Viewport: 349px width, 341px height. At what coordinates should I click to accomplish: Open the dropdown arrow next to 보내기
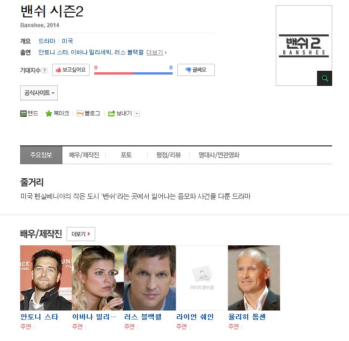click(x=137, y=114)
